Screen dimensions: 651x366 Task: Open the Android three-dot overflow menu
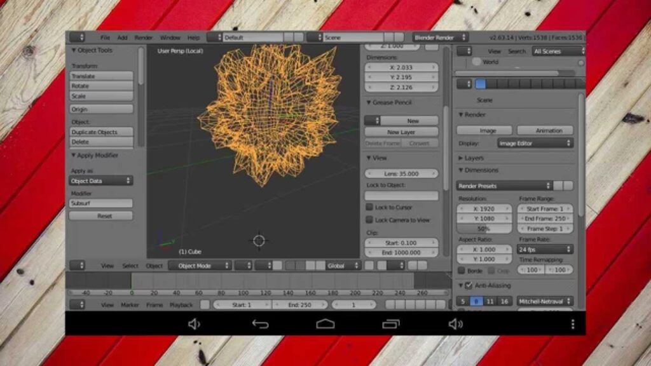(x=572, y=324)
